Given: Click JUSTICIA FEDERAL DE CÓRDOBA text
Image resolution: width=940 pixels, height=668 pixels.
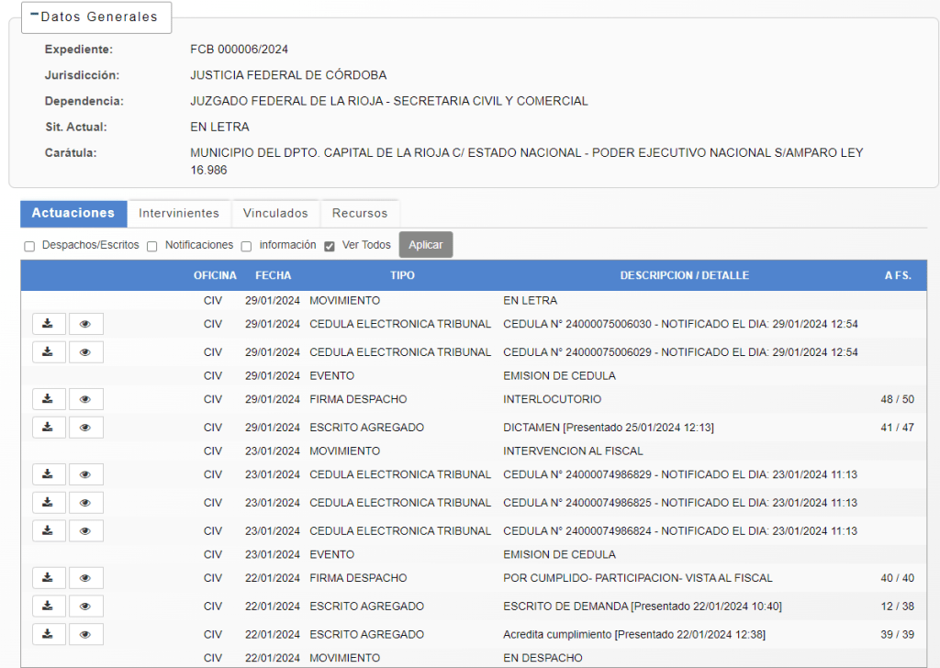Looking at the screenshot, I should tap(288, 75).
